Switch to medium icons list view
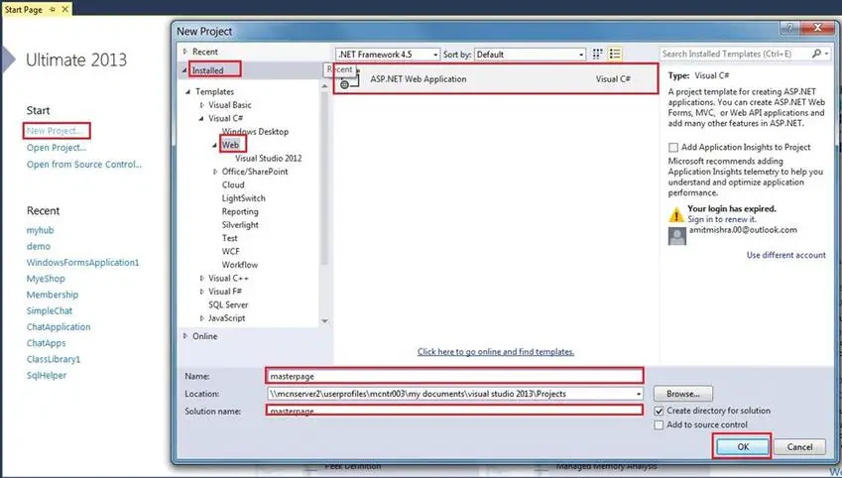The width and height of the screenshot is (842, 478). [615, 54]
